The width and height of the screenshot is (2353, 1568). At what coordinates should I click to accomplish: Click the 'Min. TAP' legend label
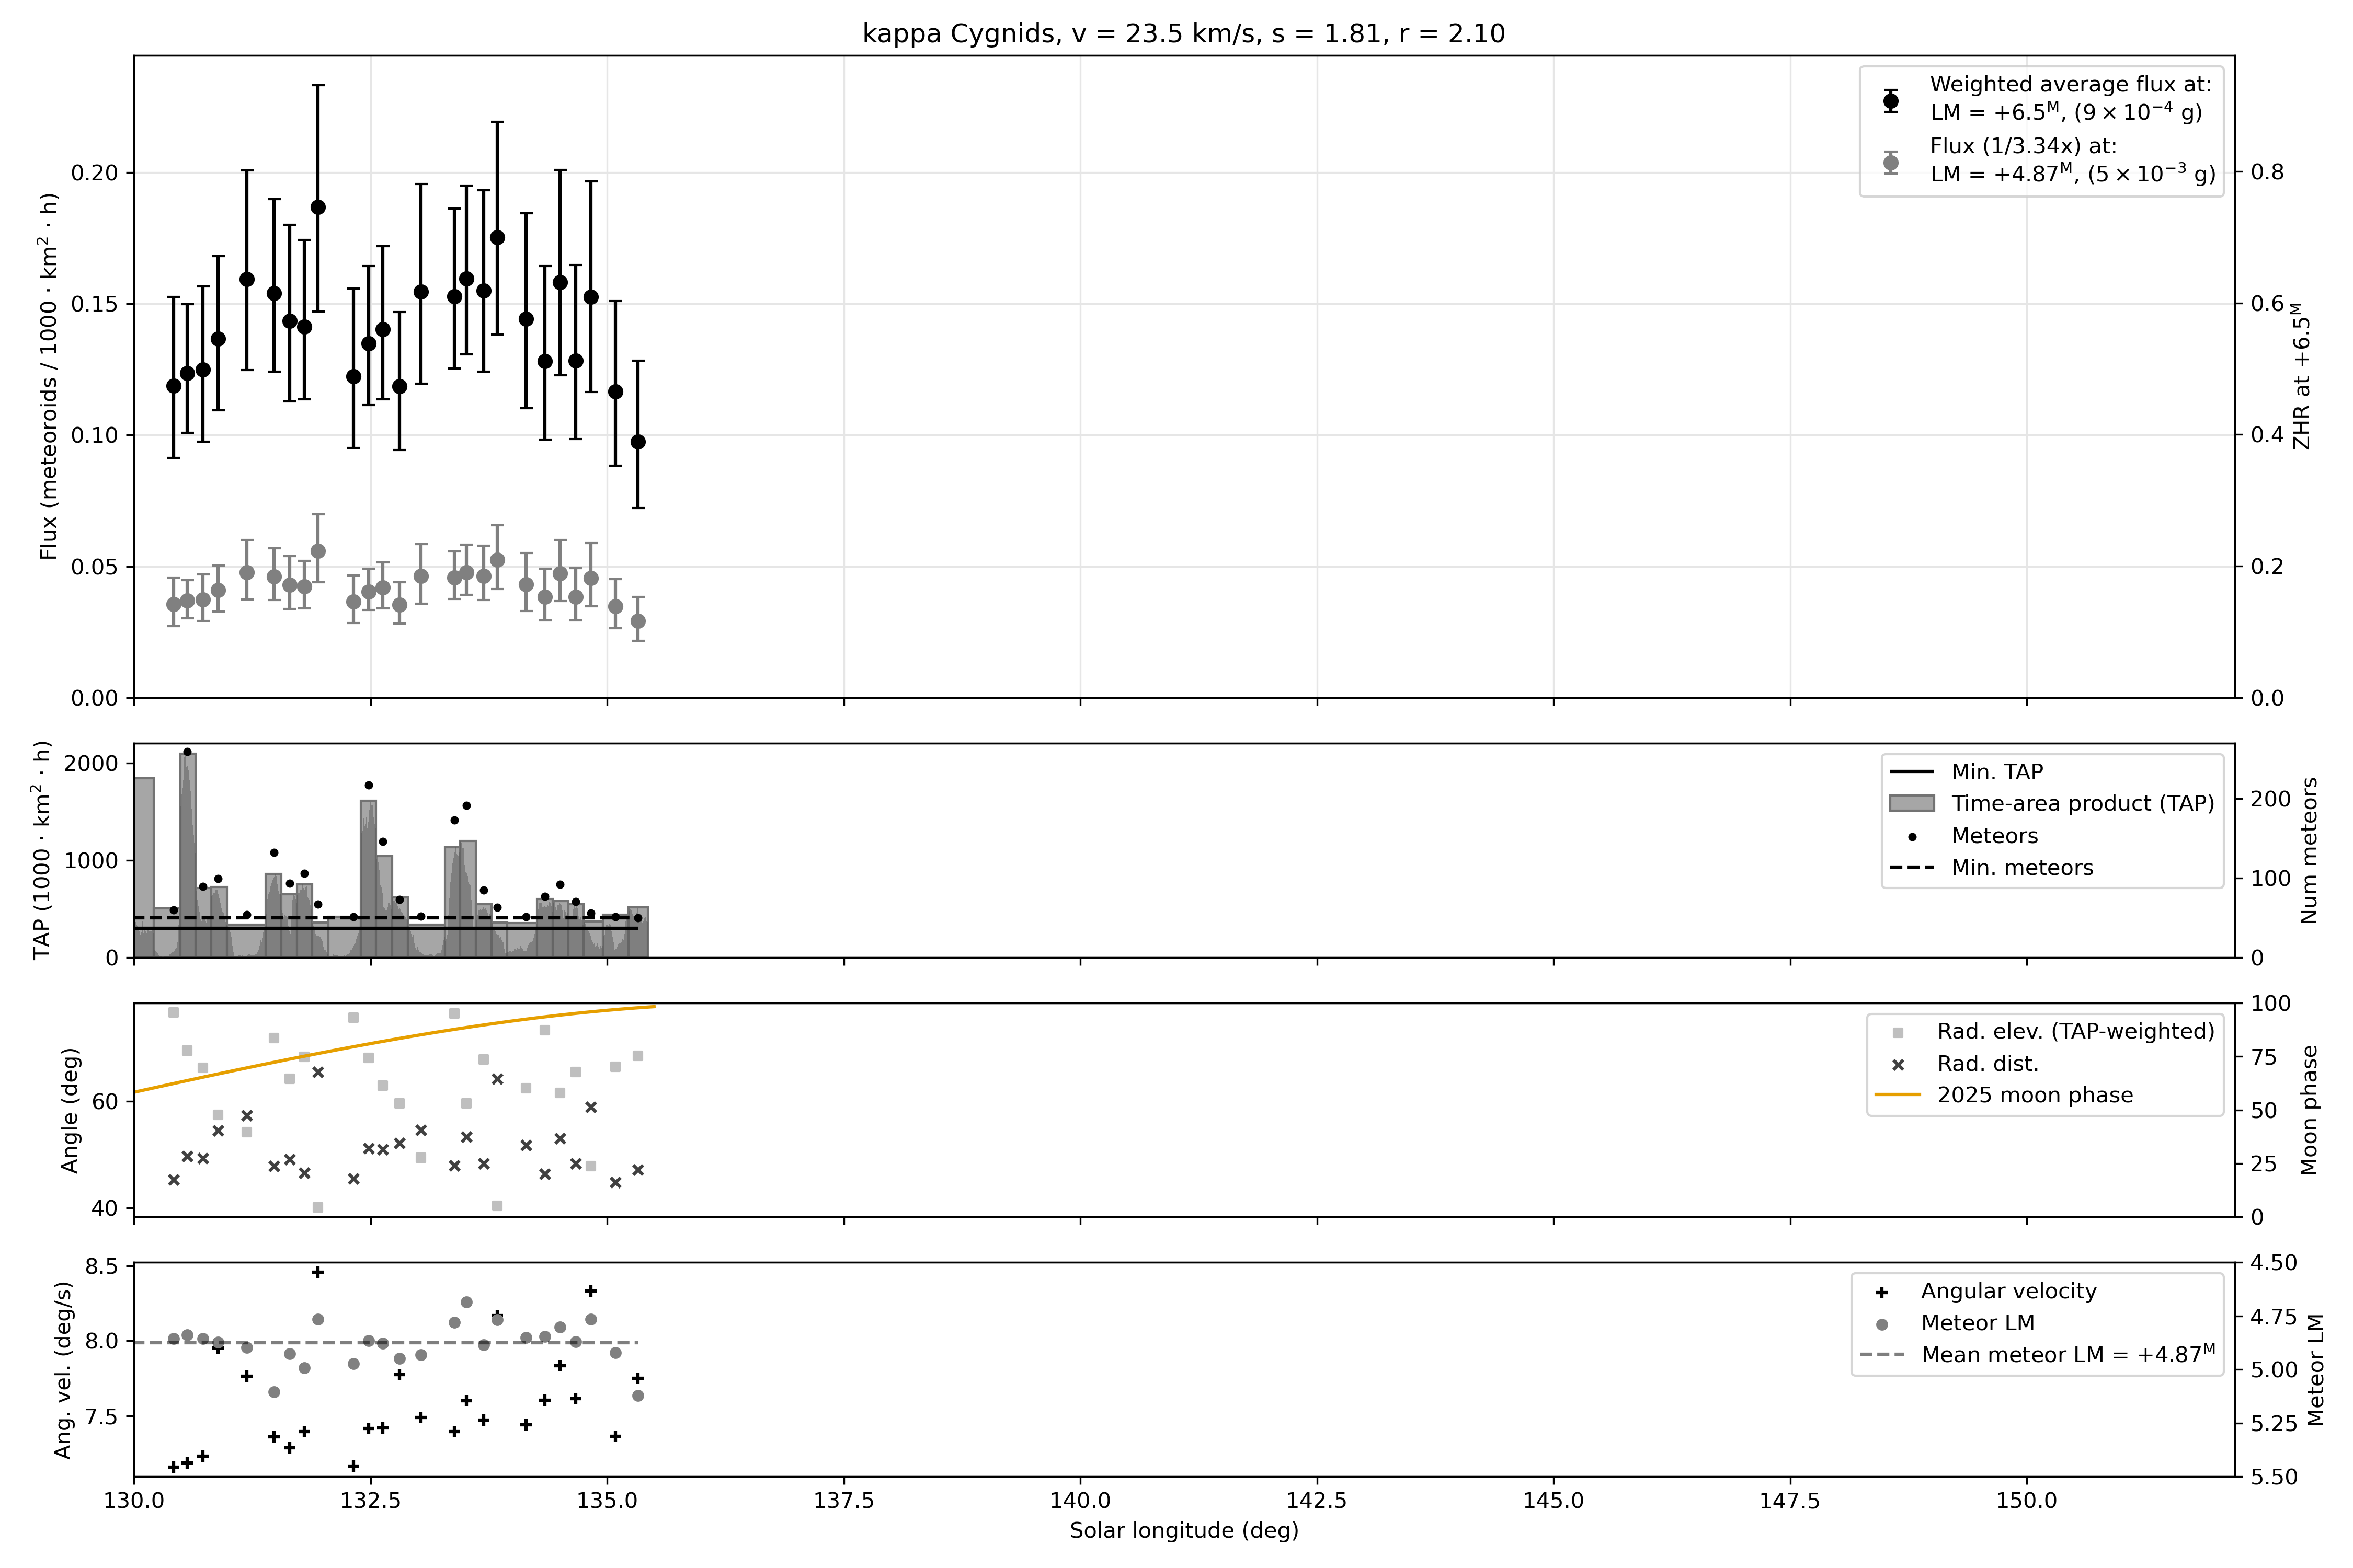[x=1997, y=772]
